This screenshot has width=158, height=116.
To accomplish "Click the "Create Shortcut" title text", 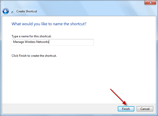I will [x=26, y=11].
